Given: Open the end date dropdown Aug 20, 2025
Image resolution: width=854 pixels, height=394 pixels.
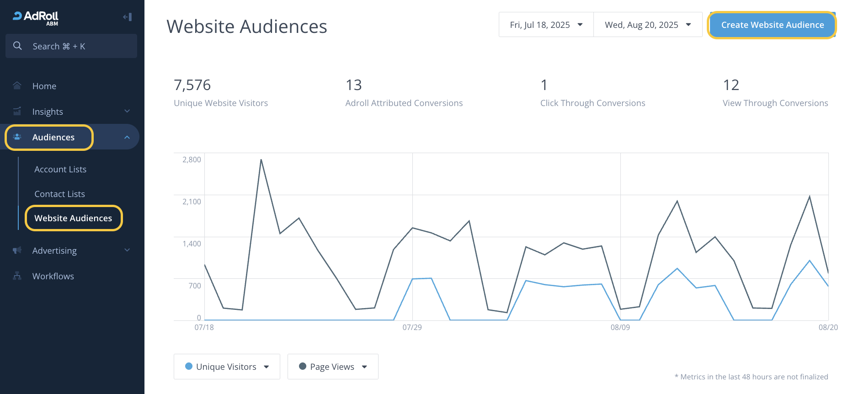Looking at the screenshot, I should coord(647,25).
